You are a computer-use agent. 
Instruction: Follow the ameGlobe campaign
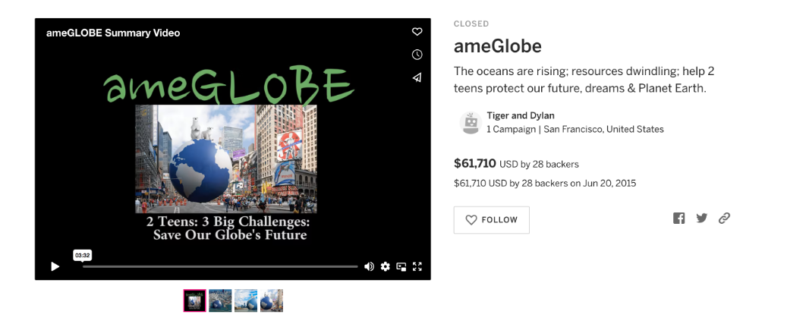491,220
